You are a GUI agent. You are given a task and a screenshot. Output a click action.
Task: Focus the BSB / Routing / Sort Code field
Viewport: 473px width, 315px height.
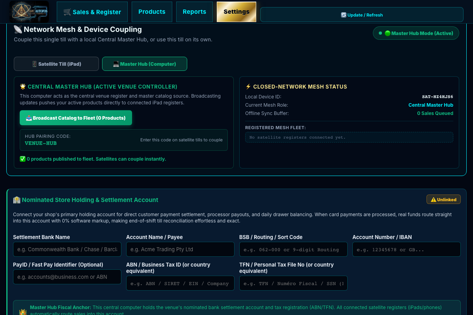pos(293,249)
